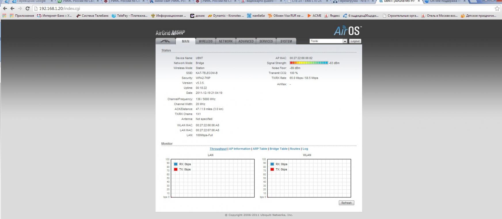Image resolution: width=502 pixels, height=219 pixels.
Task: Click the Logout button
Action: coord(355,41)
